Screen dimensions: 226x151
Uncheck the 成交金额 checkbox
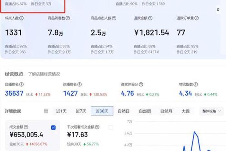(x=53, y=128)
